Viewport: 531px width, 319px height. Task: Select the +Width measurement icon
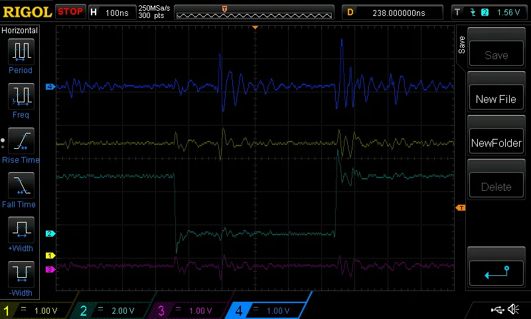[21, 229]
